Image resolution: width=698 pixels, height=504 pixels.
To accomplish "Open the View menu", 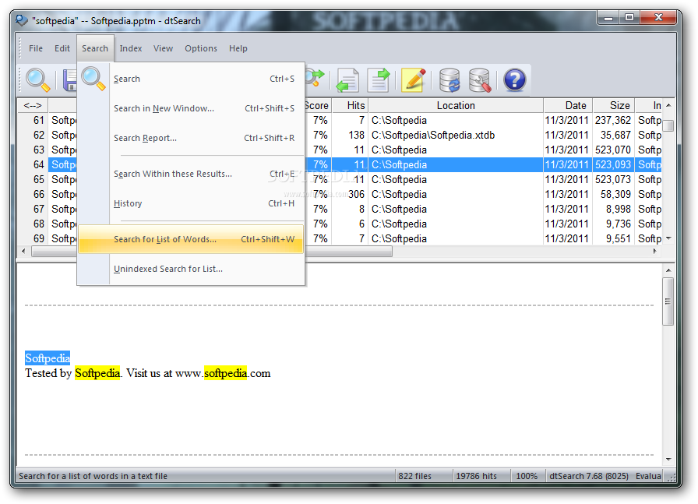I will pos(163,48).
